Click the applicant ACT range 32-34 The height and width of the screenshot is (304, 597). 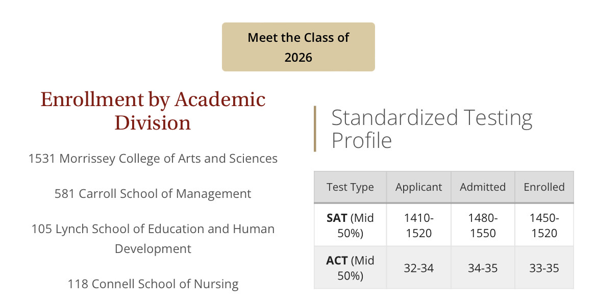tap(418, 268)
